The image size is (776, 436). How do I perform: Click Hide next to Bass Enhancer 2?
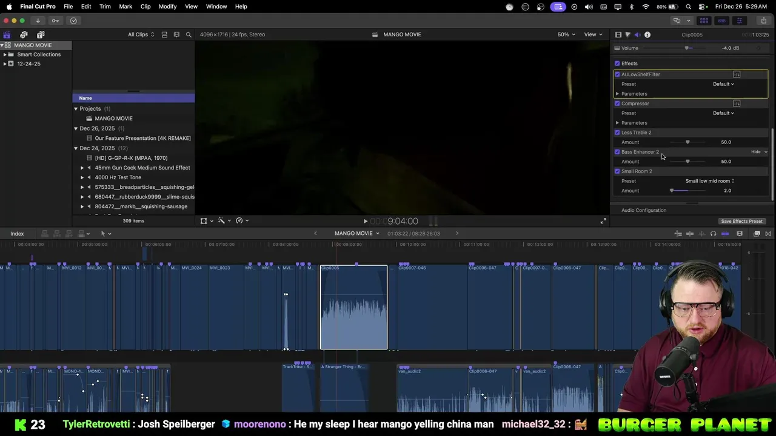pyautogui.click(x=755, y=152)
